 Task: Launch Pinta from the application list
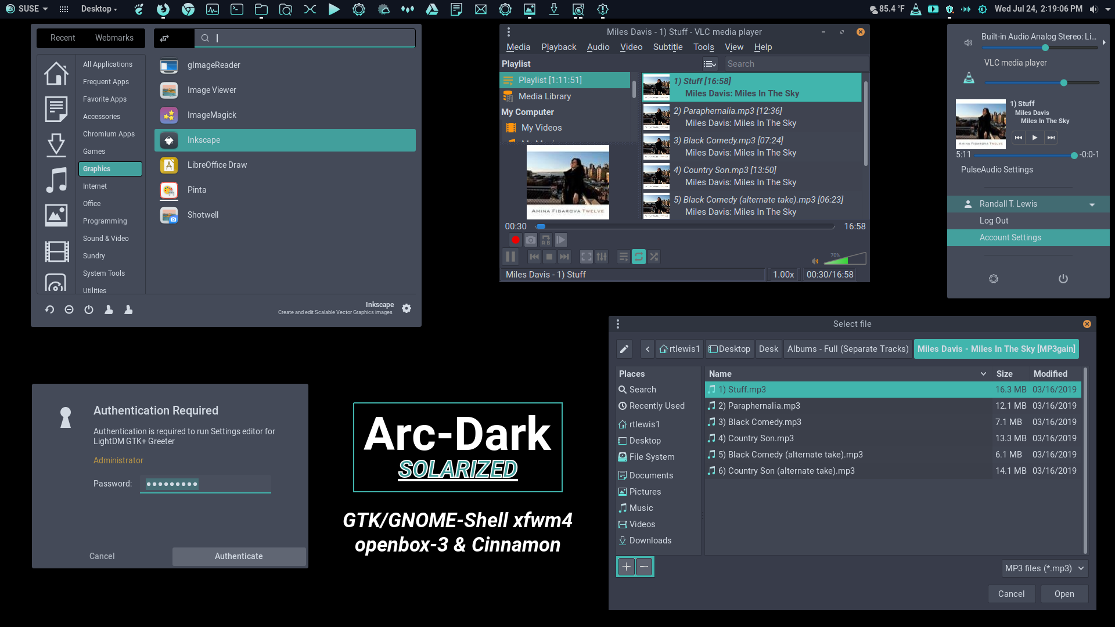coord(285,190)
